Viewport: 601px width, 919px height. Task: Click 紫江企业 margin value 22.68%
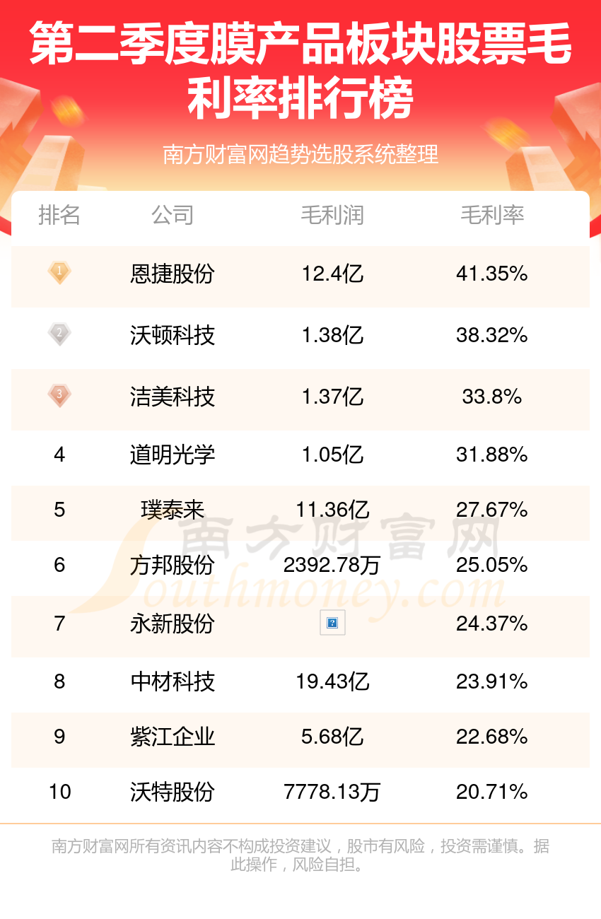[492, 737]
